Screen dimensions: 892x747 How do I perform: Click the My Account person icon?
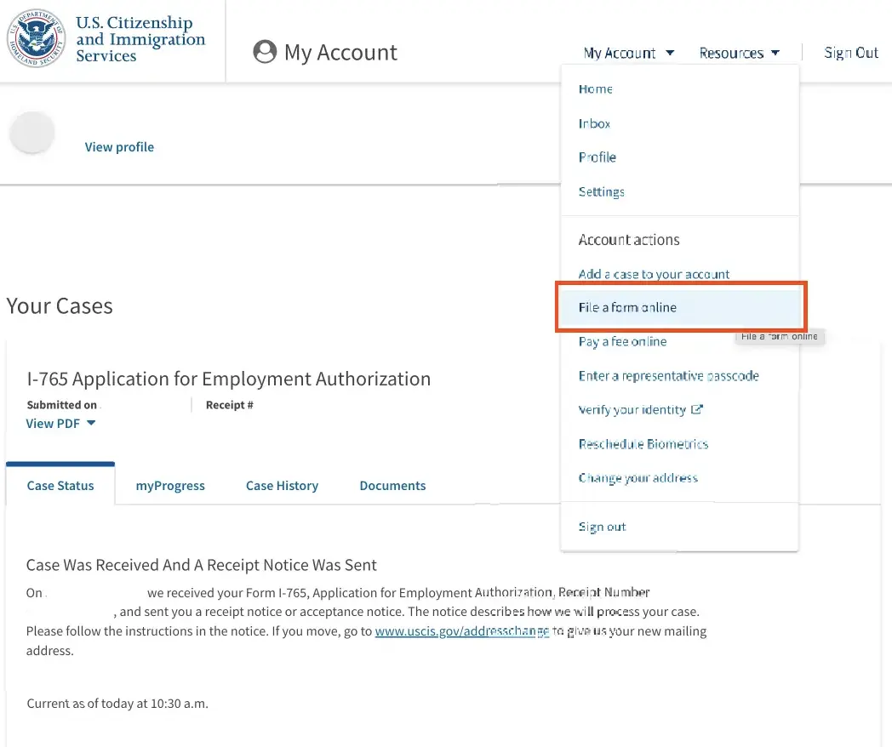tap(265, 52)
